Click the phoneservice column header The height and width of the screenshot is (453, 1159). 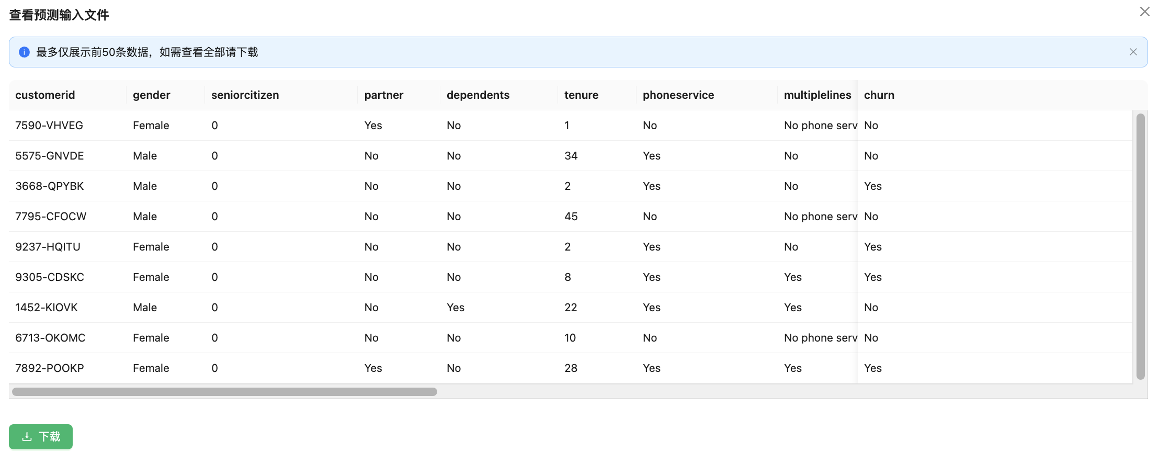coord(678,95)
